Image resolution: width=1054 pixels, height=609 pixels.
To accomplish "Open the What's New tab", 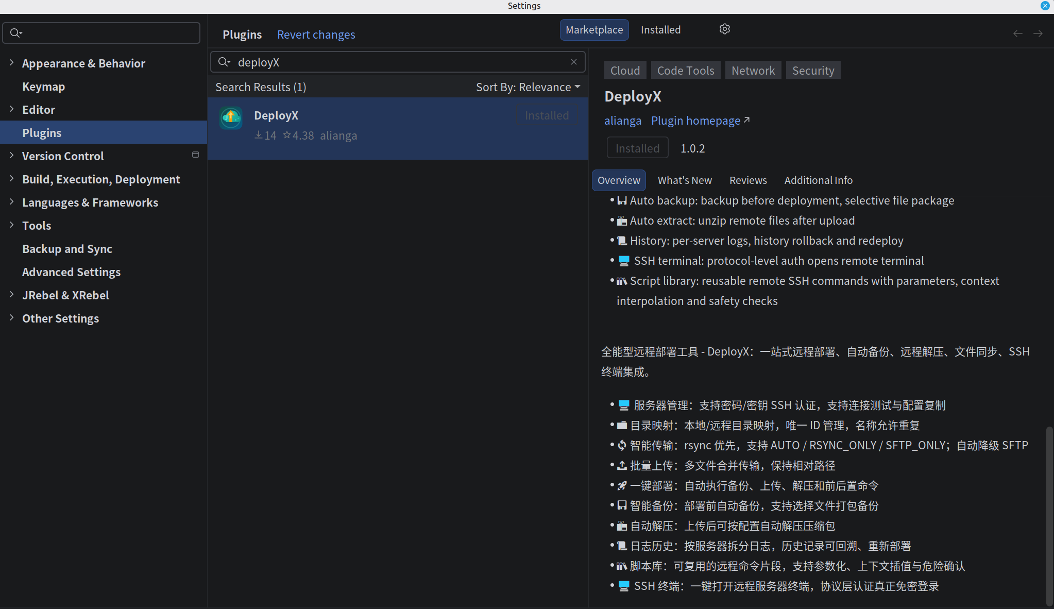I will [x=685, y=180].
